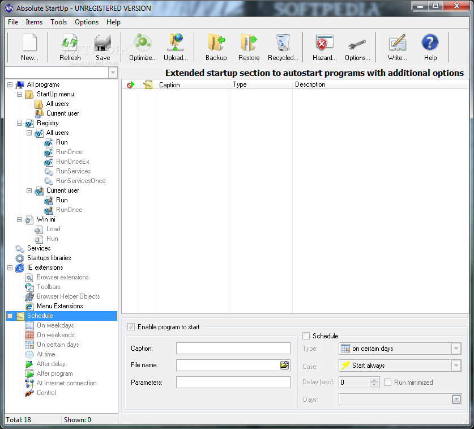Click the Backup folder icon

click(216, 47)
